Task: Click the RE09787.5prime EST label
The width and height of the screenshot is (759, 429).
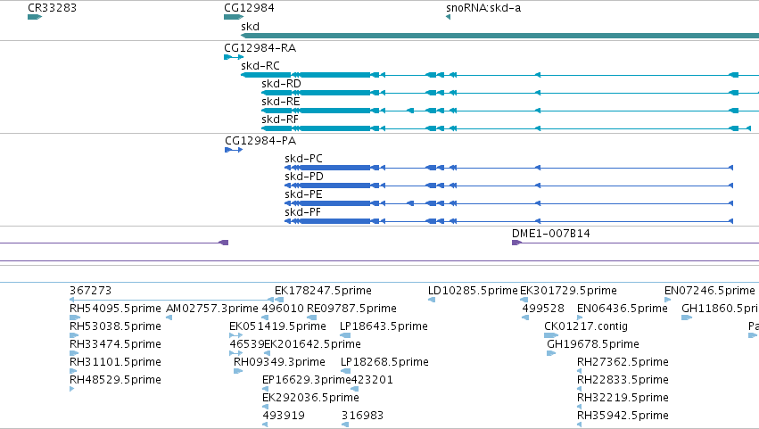Action: 352,309
